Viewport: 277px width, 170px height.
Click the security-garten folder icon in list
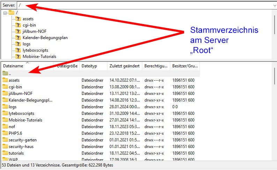[x=5, y=140]
